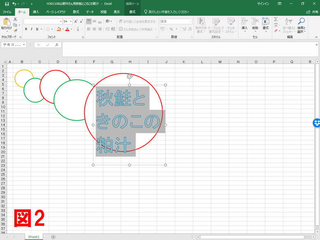This screenshot has height=240, width=320.
Task: Click the Dropbox badge icon
Action: click(317, 123)
